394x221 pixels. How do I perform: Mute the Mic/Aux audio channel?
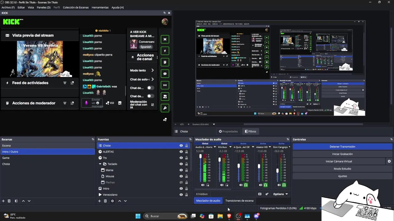222,185
